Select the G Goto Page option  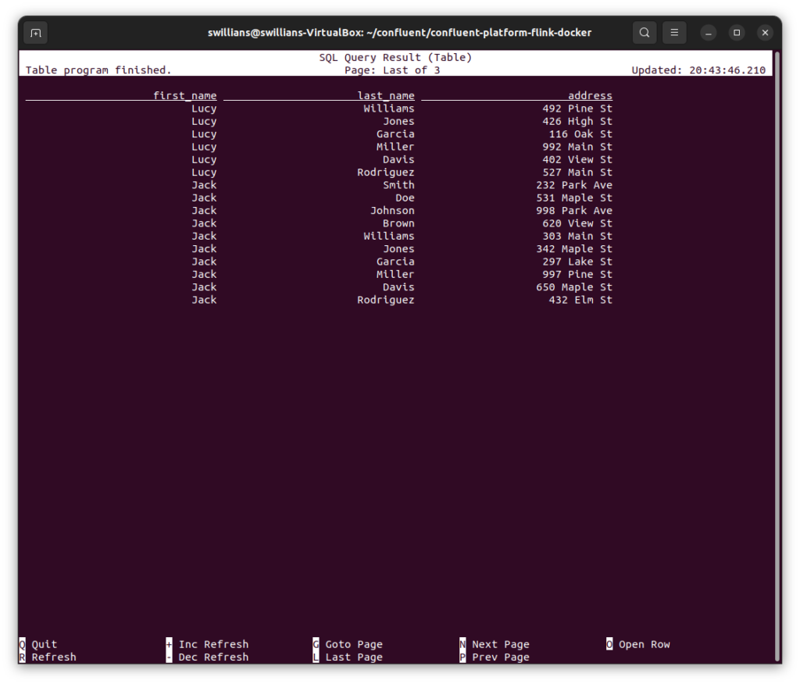[348, 644]
